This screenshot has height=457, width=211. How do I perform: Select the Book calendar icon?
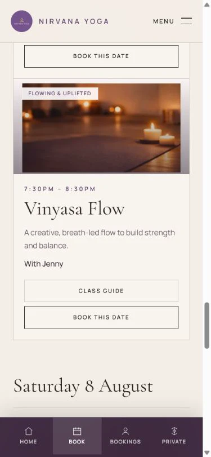coord(77,431)
